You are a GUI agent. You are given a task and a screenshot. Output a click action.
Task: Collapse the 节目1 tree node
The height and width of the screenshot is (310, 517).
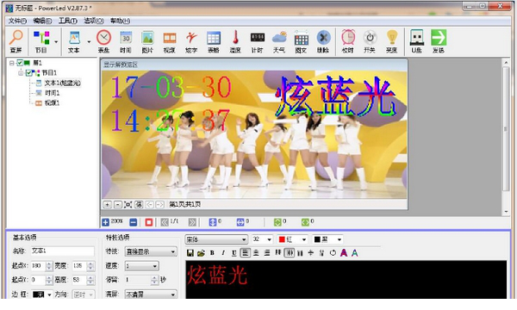21,72
